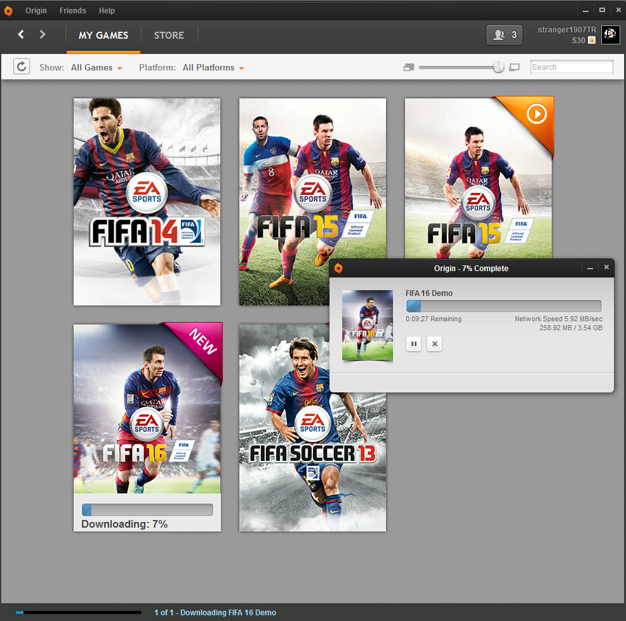
Task: Open the All Platforms dropdown
Action: point(213,68)
